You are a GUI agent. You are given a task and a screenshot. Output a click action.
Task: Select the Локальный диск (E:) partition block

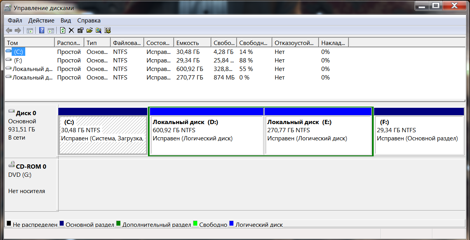tap(318, 131)
